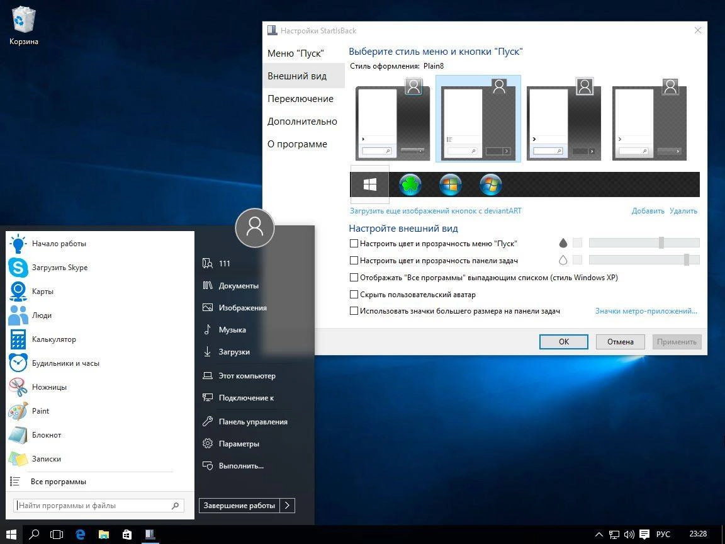Viewport: 725px width, 544px height.
Task: Enable taskbar color and transparency customization
Action: [x=354, y=261]
